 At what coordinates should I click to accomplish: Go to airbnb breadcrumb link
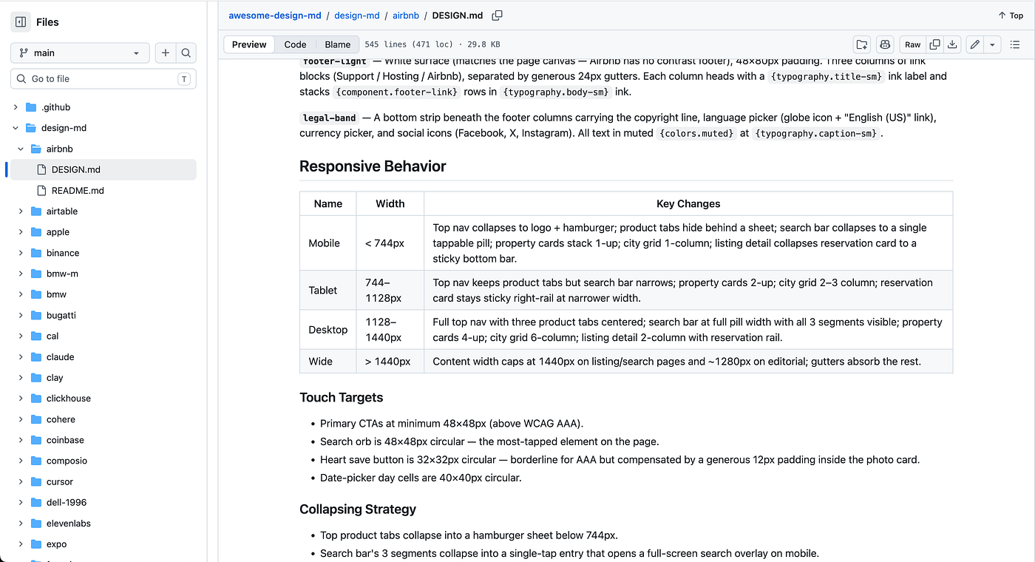(x=406, y=16)
